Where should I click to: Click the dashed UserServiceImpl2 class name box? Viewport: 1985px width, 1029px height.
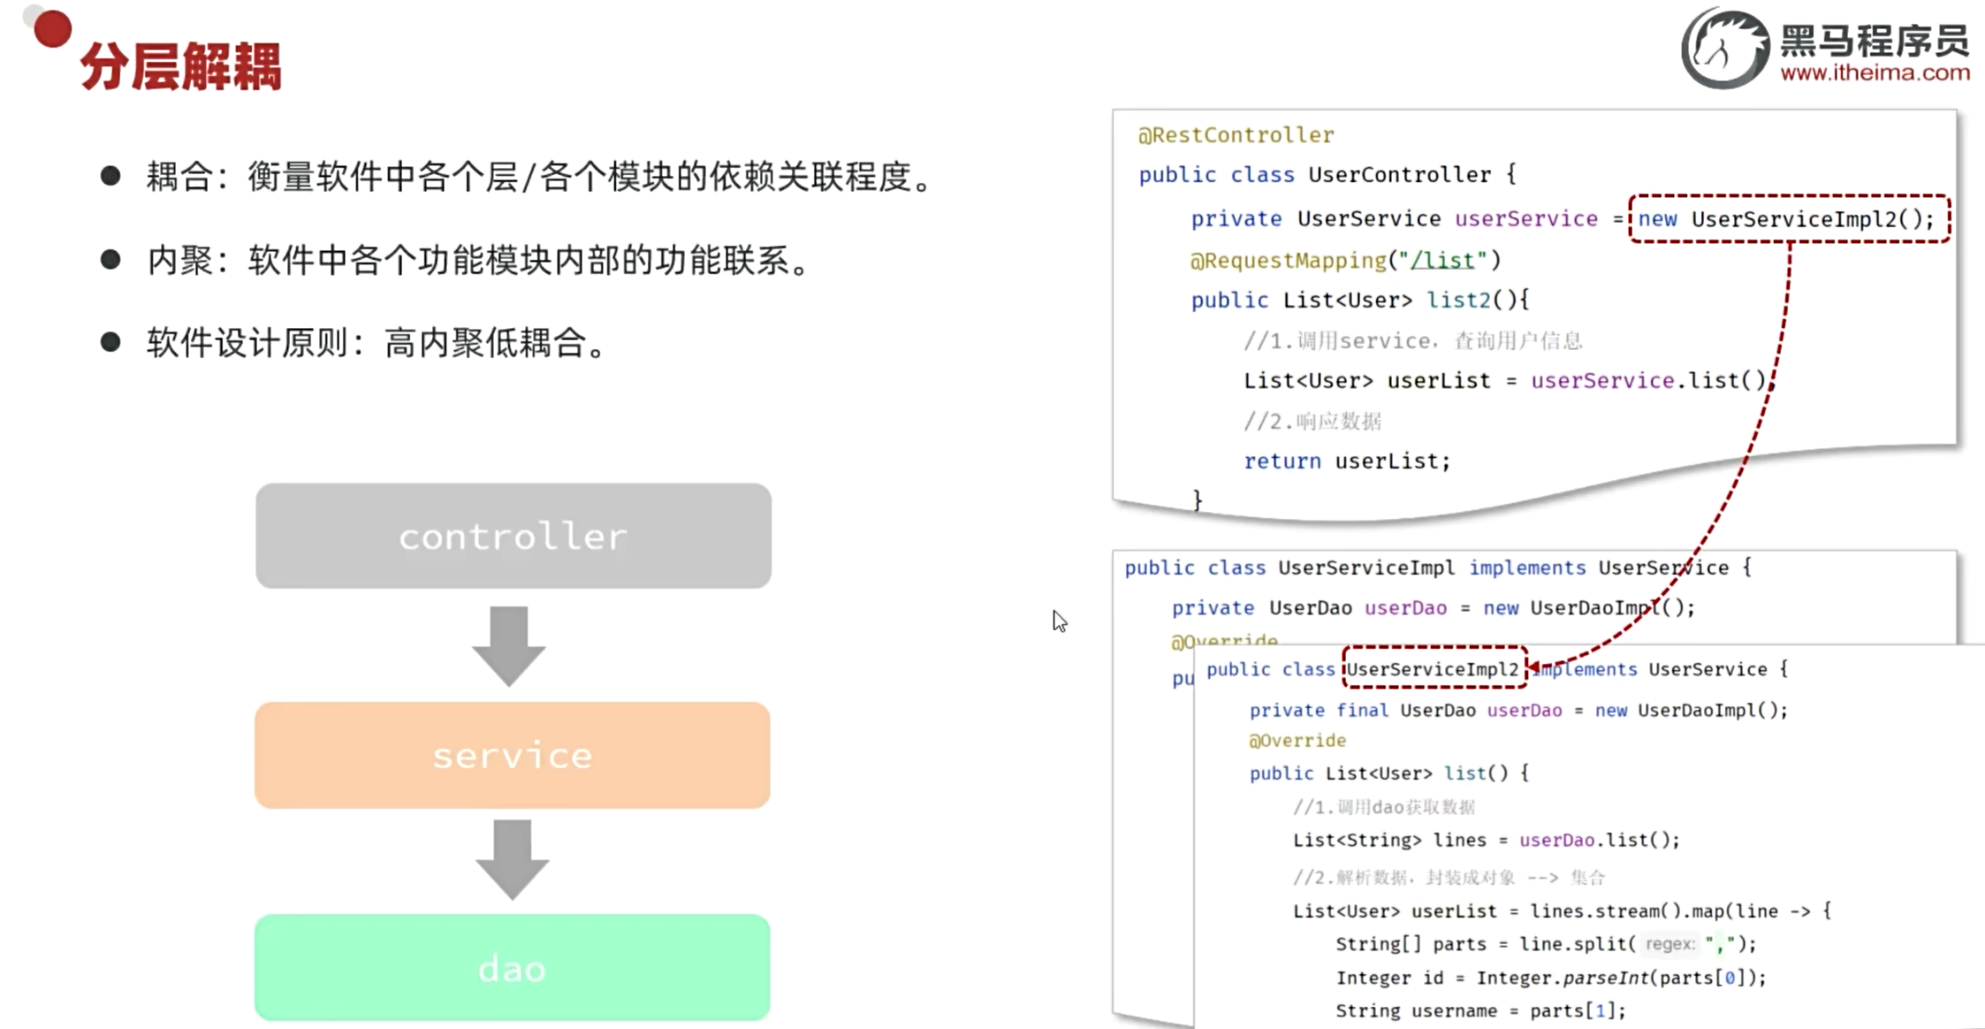point(1434,668)
